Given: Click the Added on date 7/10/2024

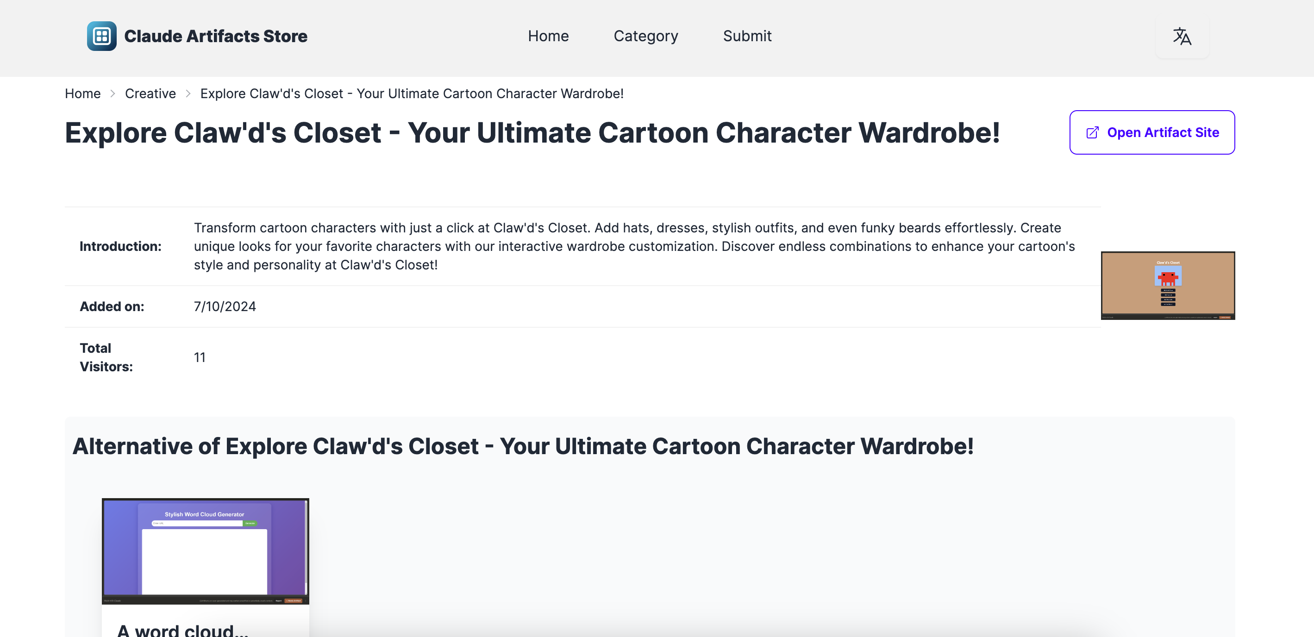Looking at the screenshot, I should pos(225,306).
